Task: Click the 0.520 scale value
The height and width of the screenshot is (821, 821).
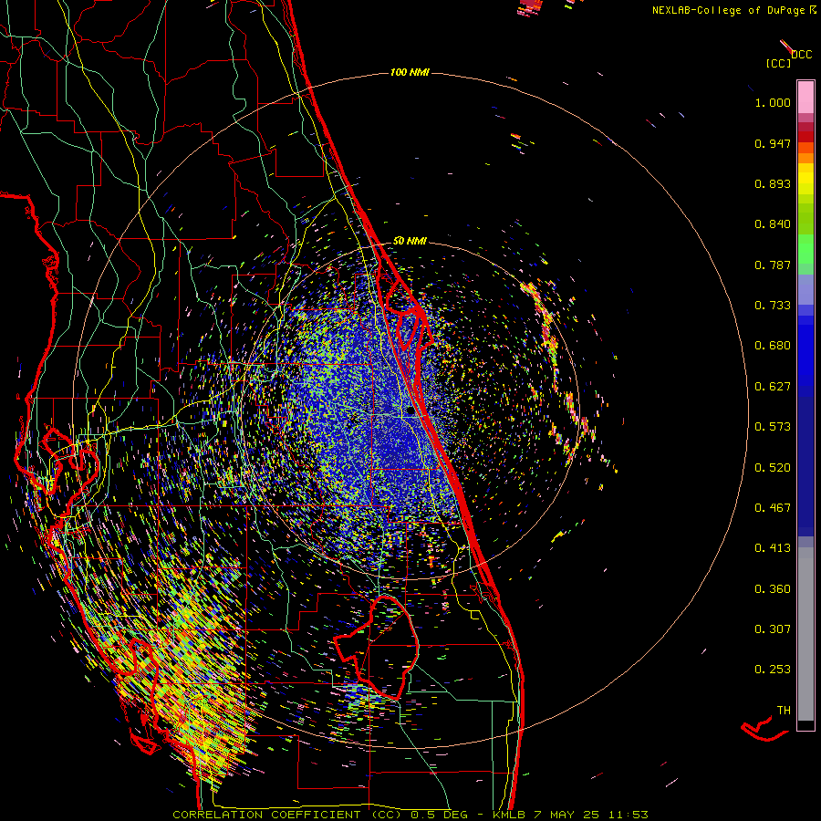Action: [x=773, y=468]
